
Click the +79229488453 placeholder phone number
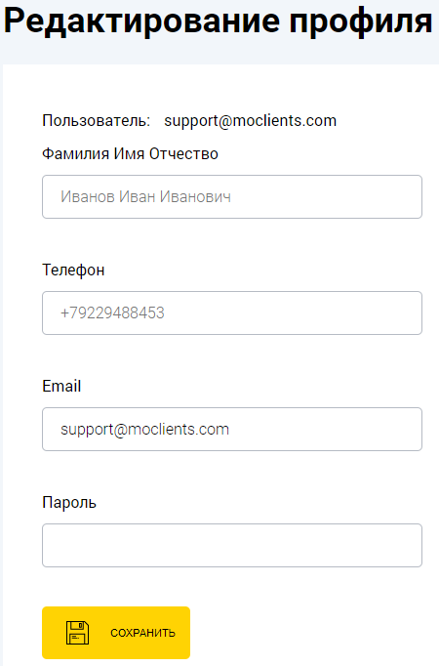112,313
